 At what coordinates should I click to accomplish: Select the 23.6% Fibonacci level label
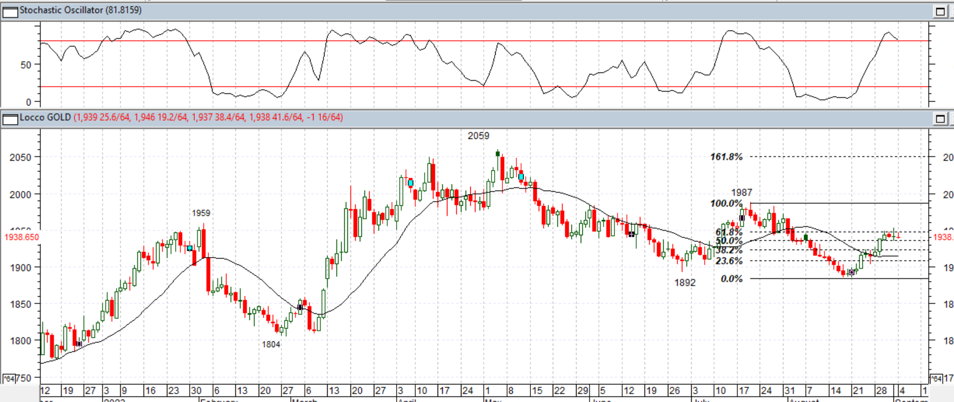[729, 261]
